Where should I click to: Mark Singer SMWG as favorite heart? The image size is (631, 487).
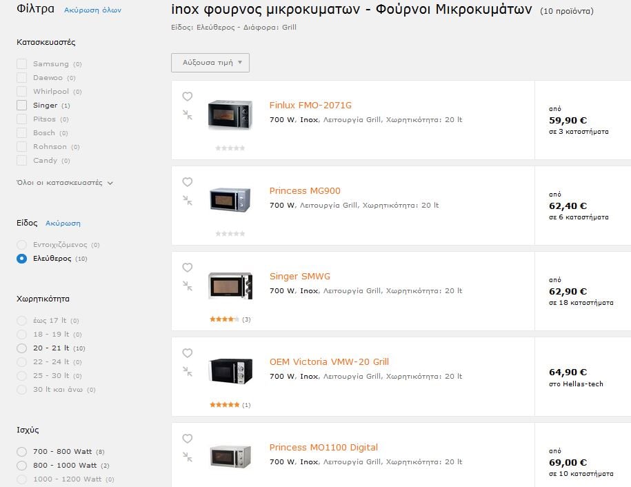pyautogui.click(x=187, y=267)
